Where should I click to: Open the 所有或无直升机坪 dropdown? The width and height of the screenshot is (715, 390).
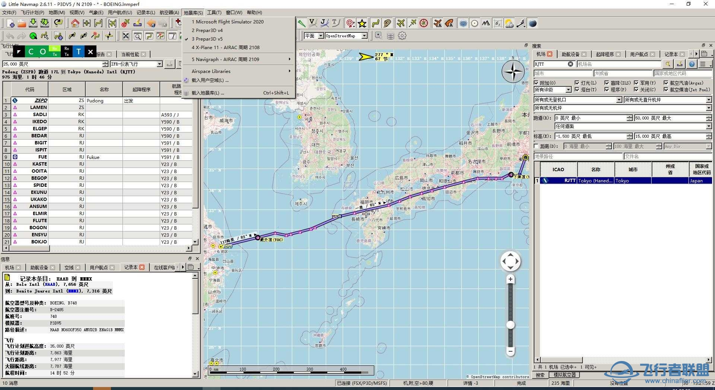point(668,100)
